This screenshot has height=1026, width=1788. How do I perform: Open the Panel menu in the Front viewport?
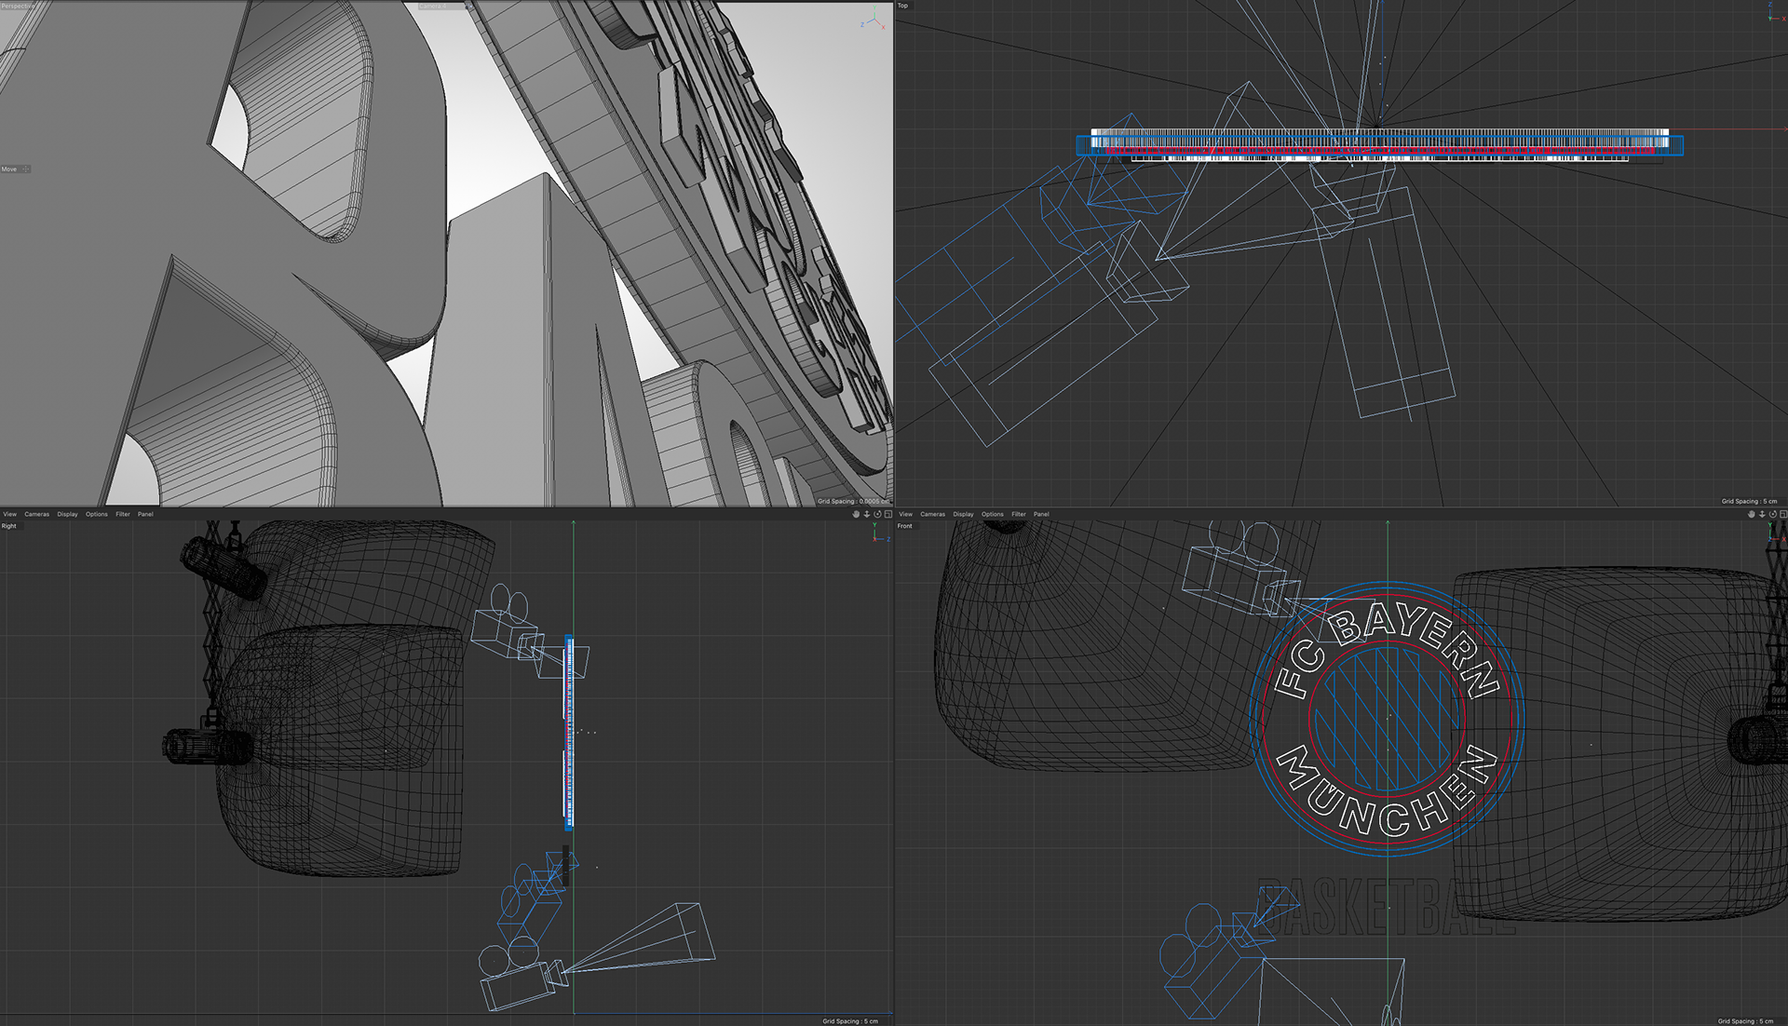1041,514
